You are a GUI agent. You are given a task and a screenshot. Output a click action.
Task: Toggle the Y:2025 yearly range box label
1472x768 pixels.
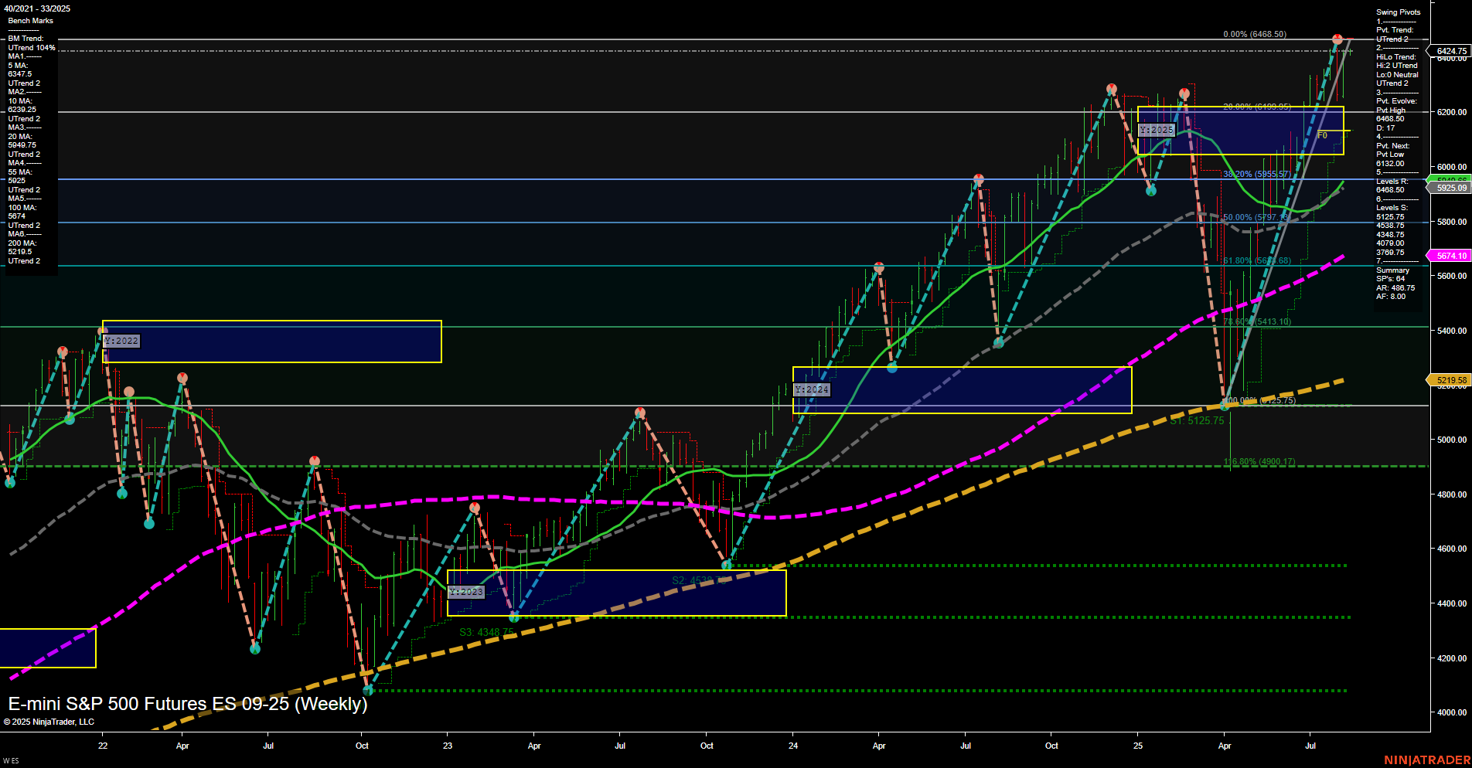(x=1156, y=131)
